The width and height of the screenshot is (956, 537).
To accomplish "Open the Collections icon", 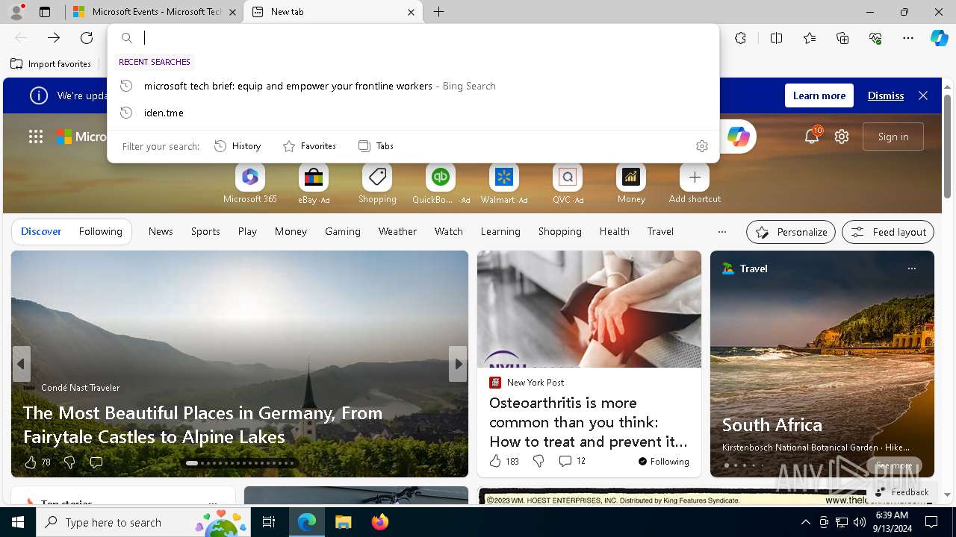I will 842,38.
